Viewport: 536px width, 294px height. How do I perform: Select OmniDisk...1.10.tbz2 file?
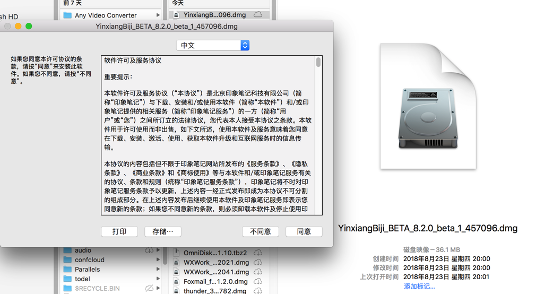coord(215,253)
